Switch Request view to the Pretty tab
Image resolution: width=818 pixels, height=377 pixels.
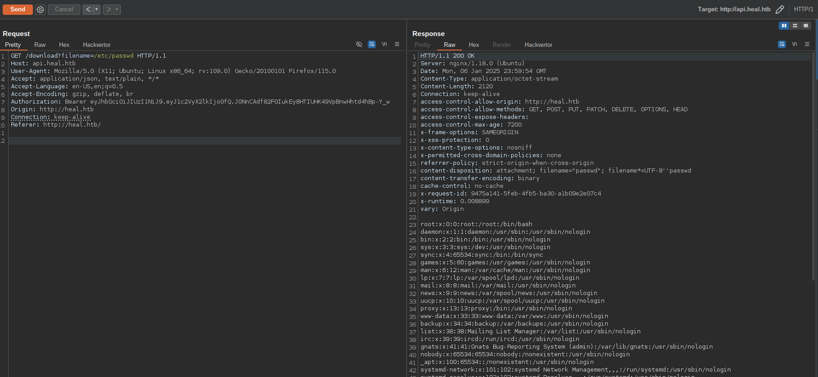(x=13, y=45)
